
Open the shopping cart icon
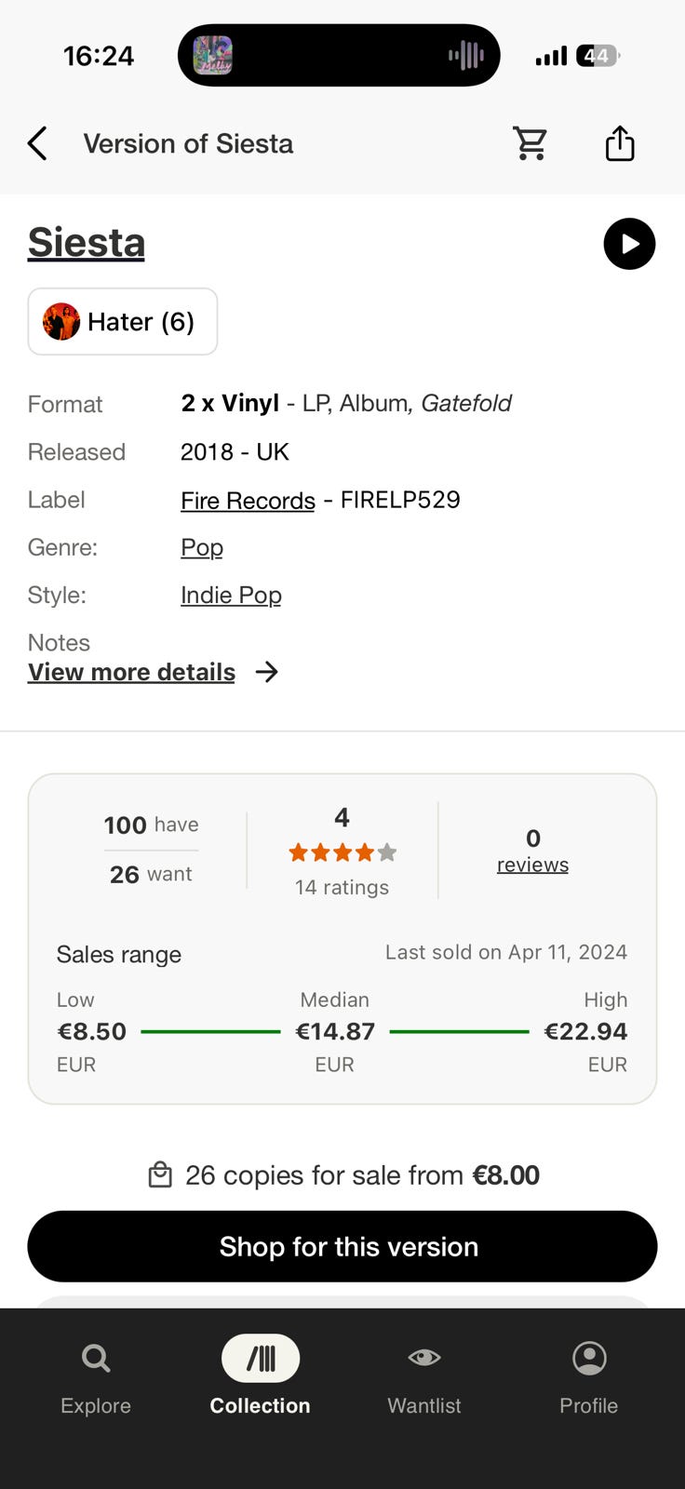(531, 143)
